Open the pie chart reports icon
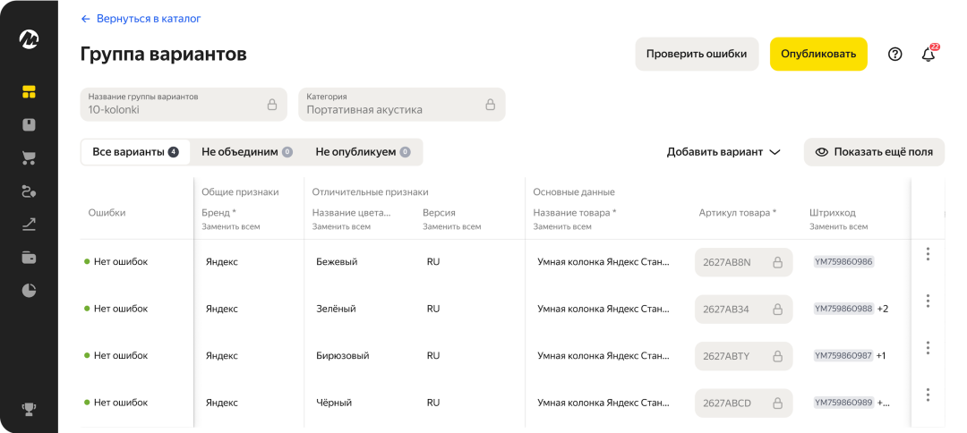The width and height of the screenshot is (967, 433). [x=29, y=291]
